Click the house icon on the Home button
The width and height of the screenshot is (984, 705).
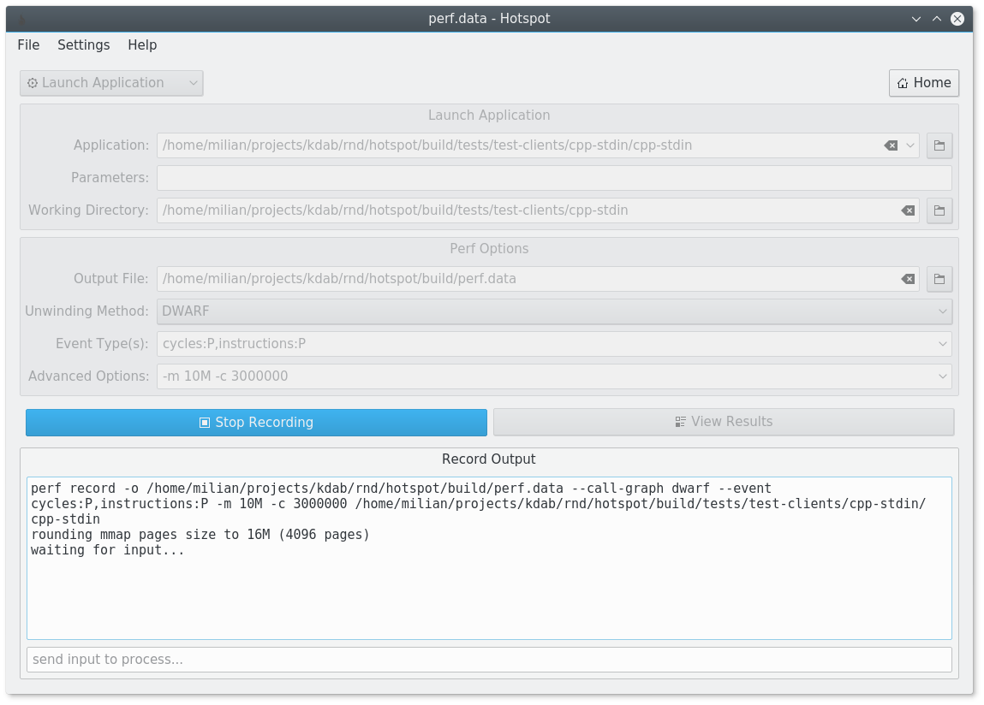pos(901,83)
